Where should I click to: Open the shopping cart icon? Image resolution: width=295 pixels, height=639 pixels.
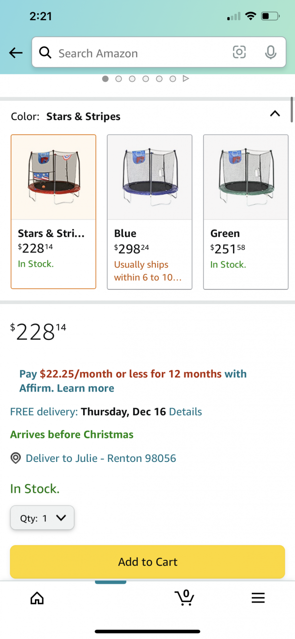click(x=184, y=597)
